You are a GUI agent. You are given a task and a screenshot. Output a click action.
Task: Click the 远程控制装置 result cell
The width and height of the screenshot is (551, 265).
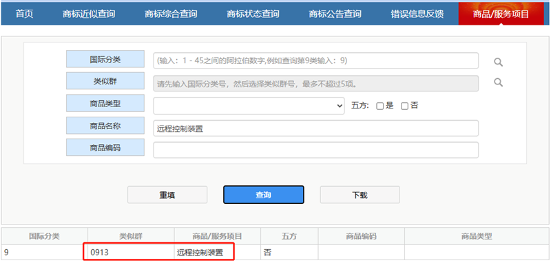(217, 252)
